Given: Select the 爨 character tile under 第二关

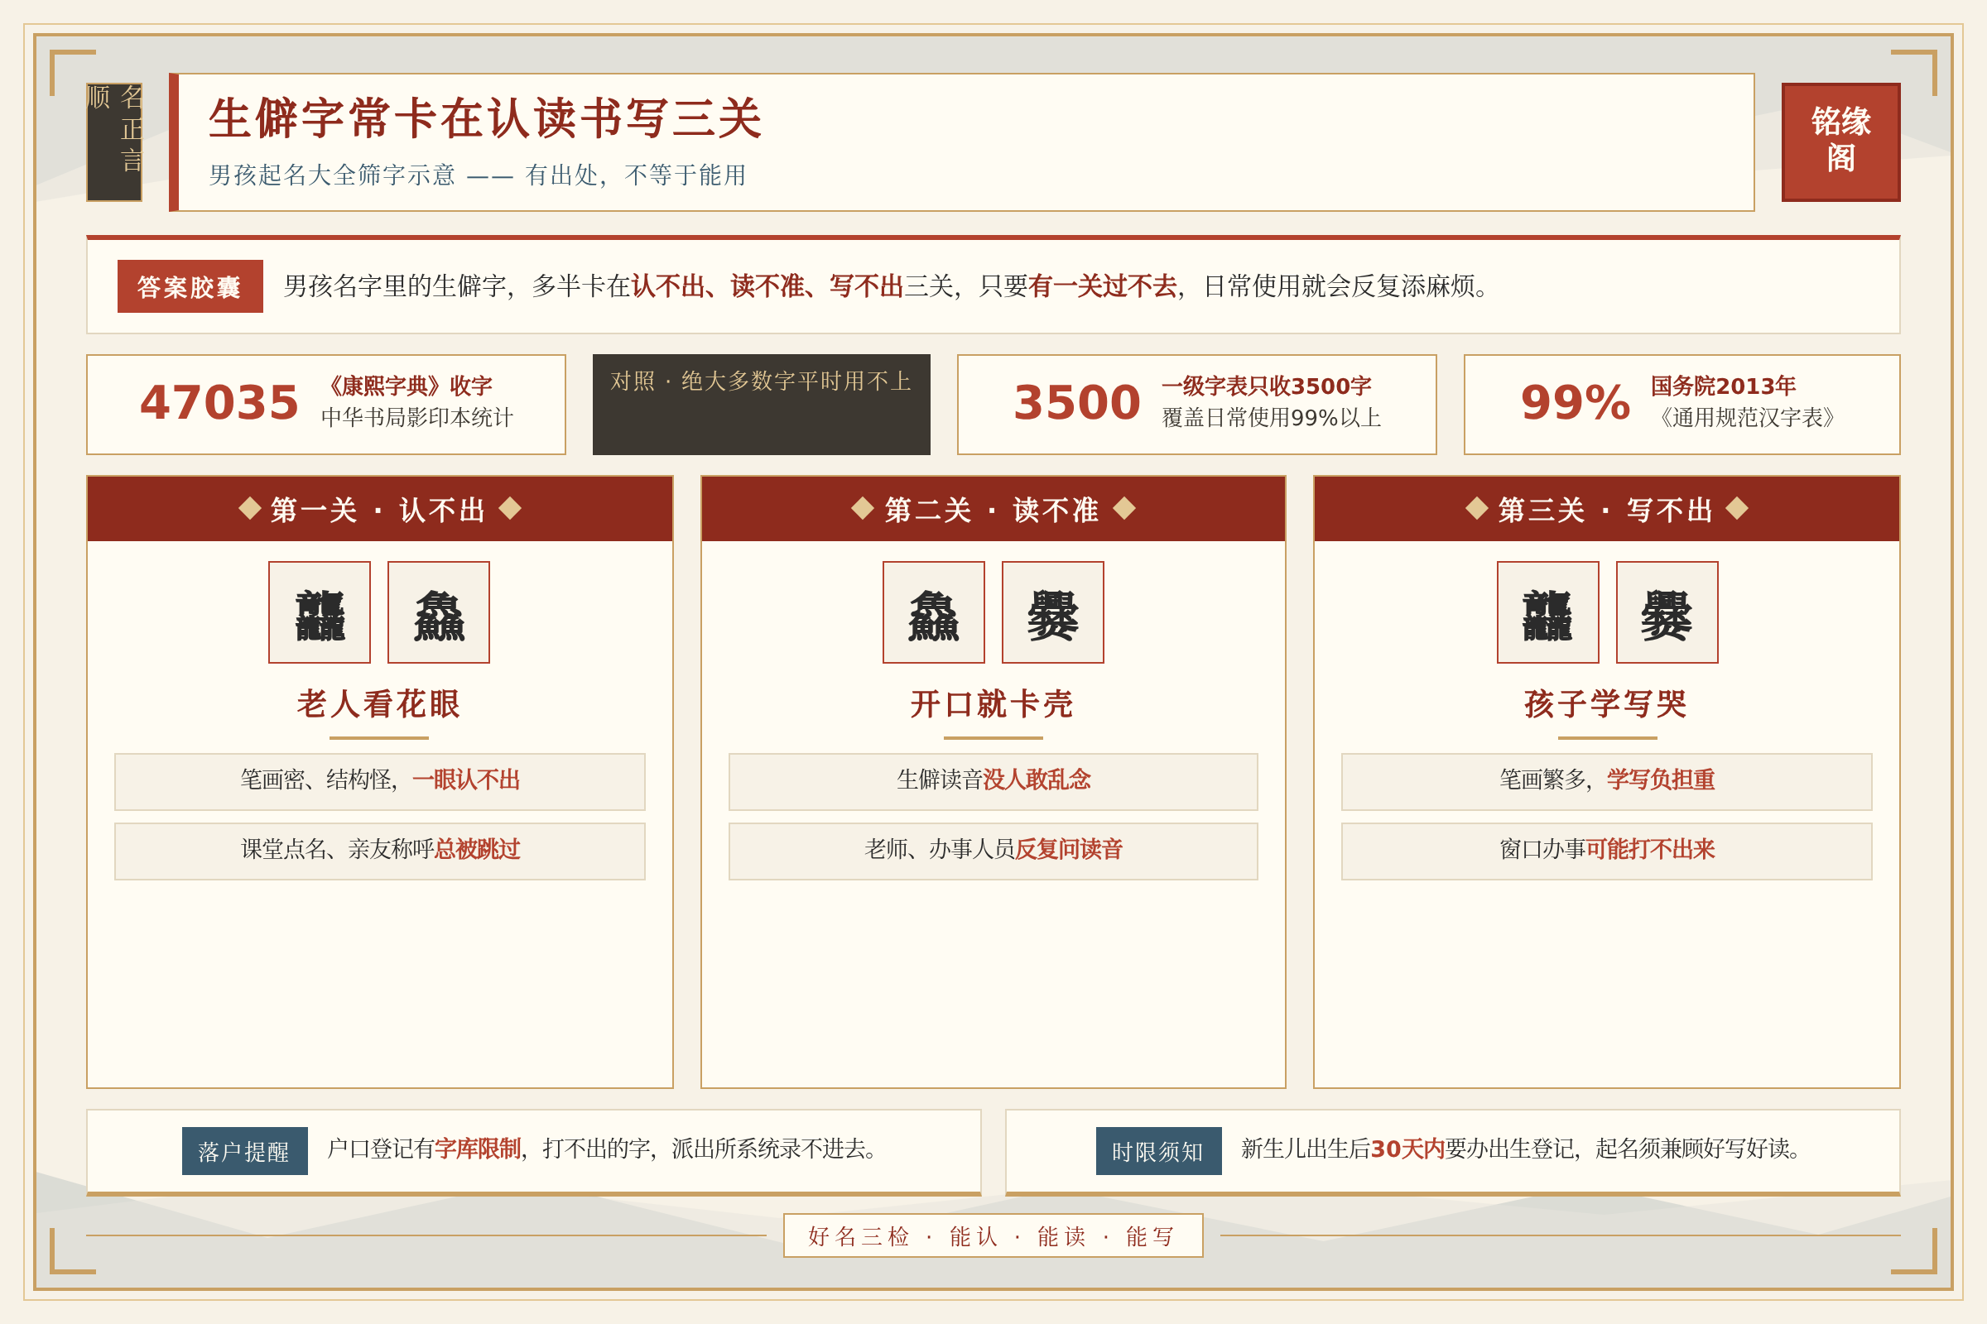Looking at the screenshot, I should [x=1052, y=612].
